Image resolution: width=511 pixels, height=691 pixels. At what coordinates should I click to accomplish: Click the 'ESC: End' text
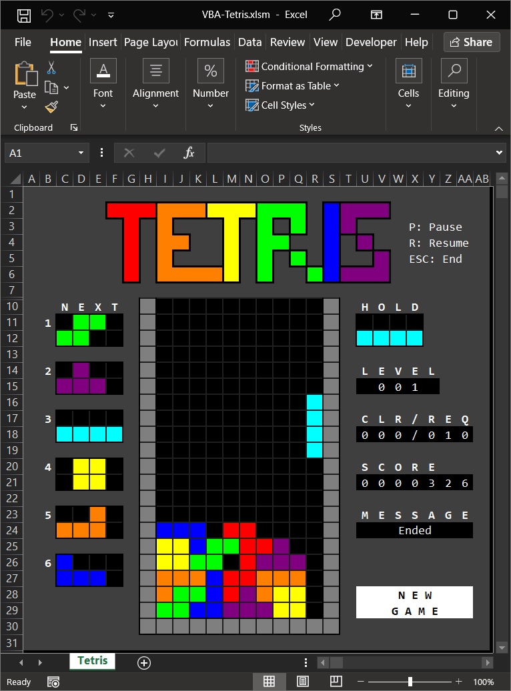435,259
